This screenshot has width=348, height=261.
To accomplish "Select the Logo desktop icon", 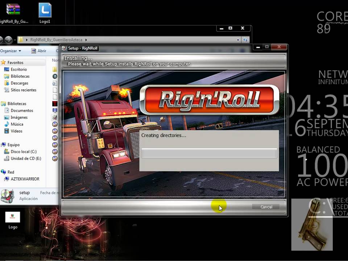I will point(13,220).
